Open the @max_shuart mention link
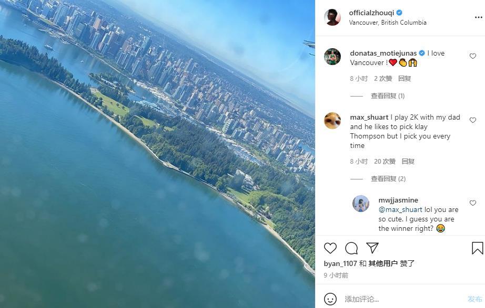The image size is (485, 308). (400, 209)
